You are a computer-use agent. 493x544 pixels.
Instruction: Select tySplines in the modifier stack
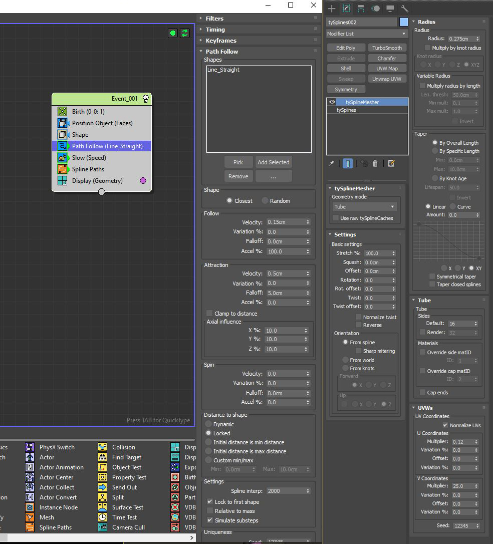[x=346, y=110]
